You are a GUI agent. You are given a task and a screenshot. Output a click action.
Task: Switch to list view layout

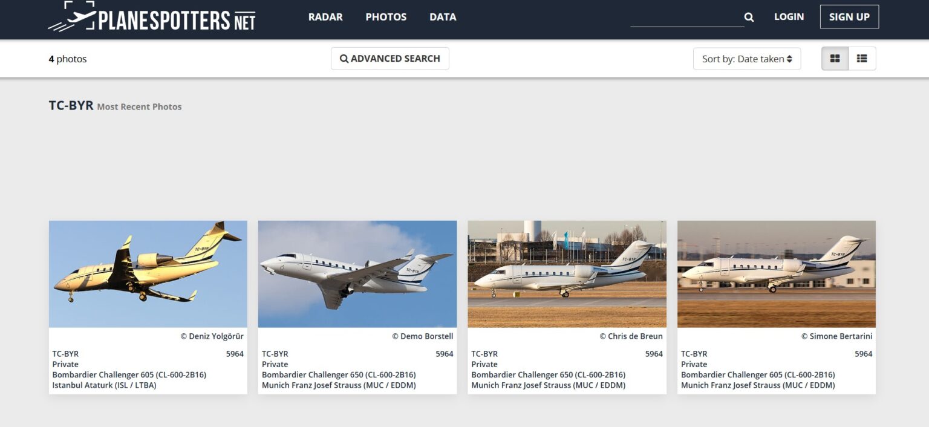pos(862,59)
